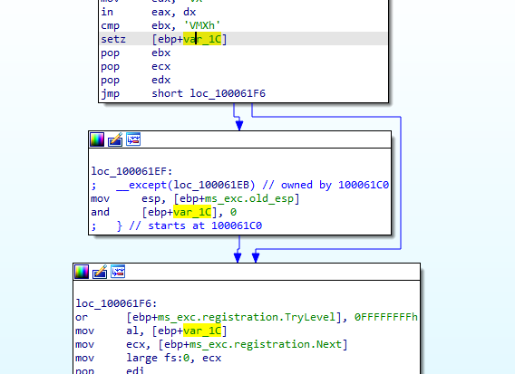This screenshot has width=515, height=374.
Task: Click the loc_100061F6 label in bottom block
Action: [116, 303]
